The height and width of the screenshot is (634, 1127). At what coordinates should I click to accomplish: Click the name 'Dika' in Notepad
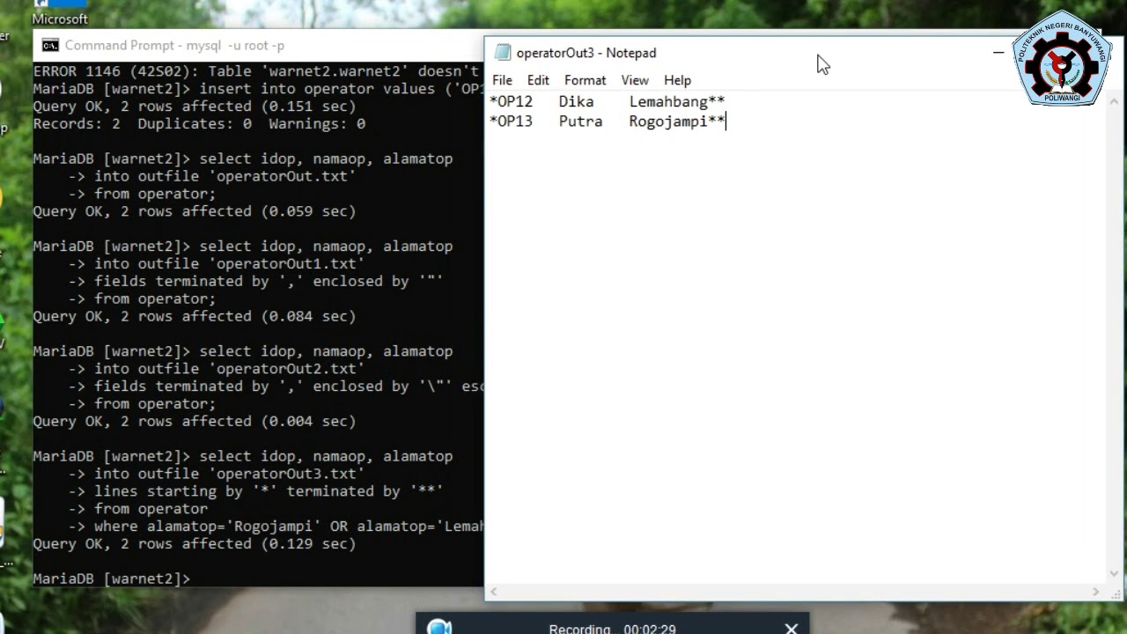[x=576, y=102]
